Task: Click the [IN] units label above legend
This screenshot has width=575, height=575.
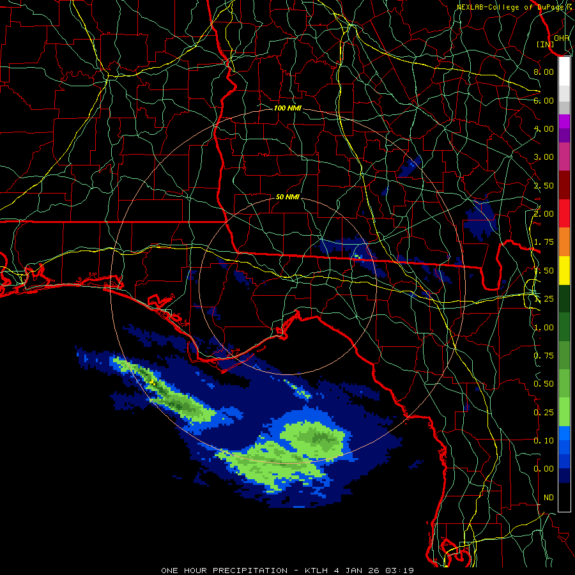Action: (x=546, y=44)
